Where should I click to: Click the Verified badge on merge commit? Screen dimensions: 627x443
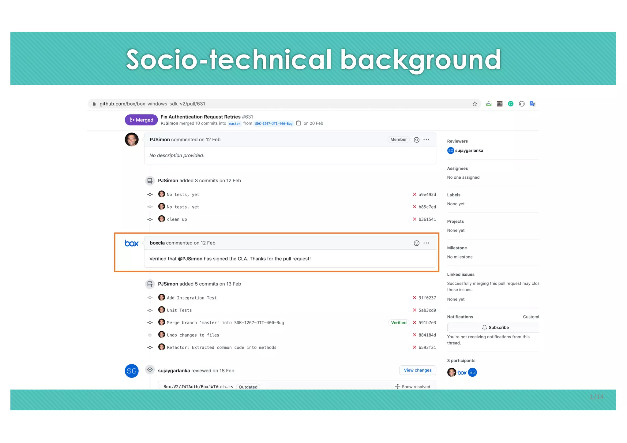click(399, 323)
